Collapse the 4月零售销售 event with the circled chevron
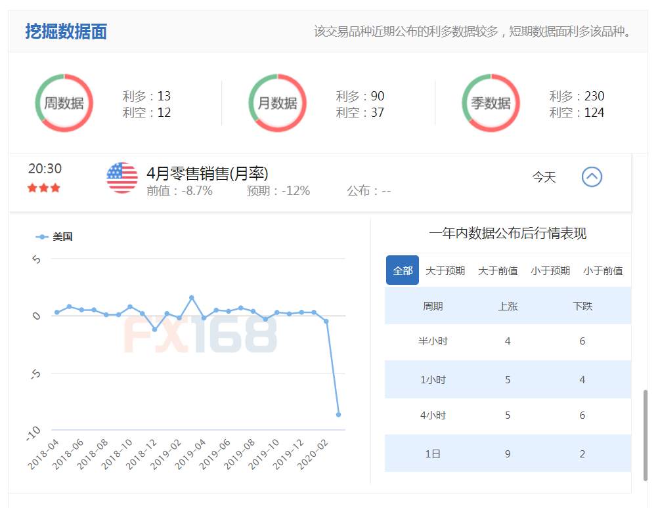 click(x=592, y=177)
